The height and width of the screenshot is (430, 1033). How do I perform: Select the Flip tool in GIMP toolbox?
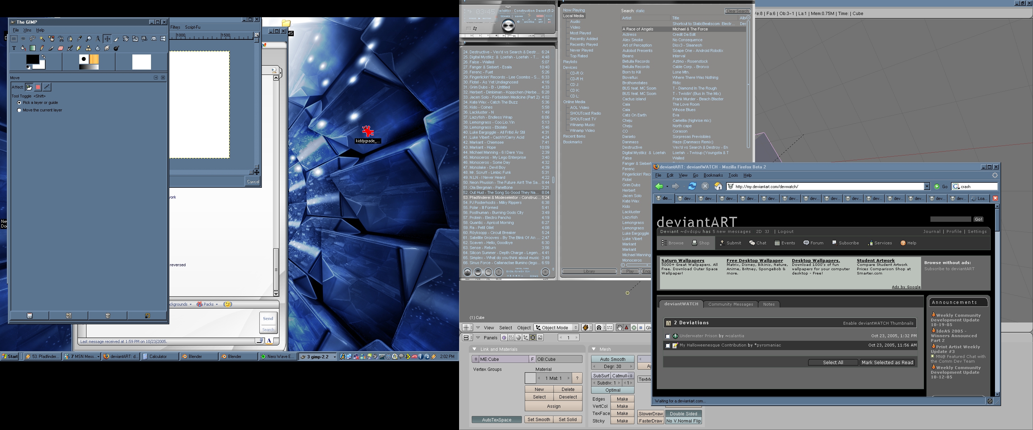[x=163, y=39]
